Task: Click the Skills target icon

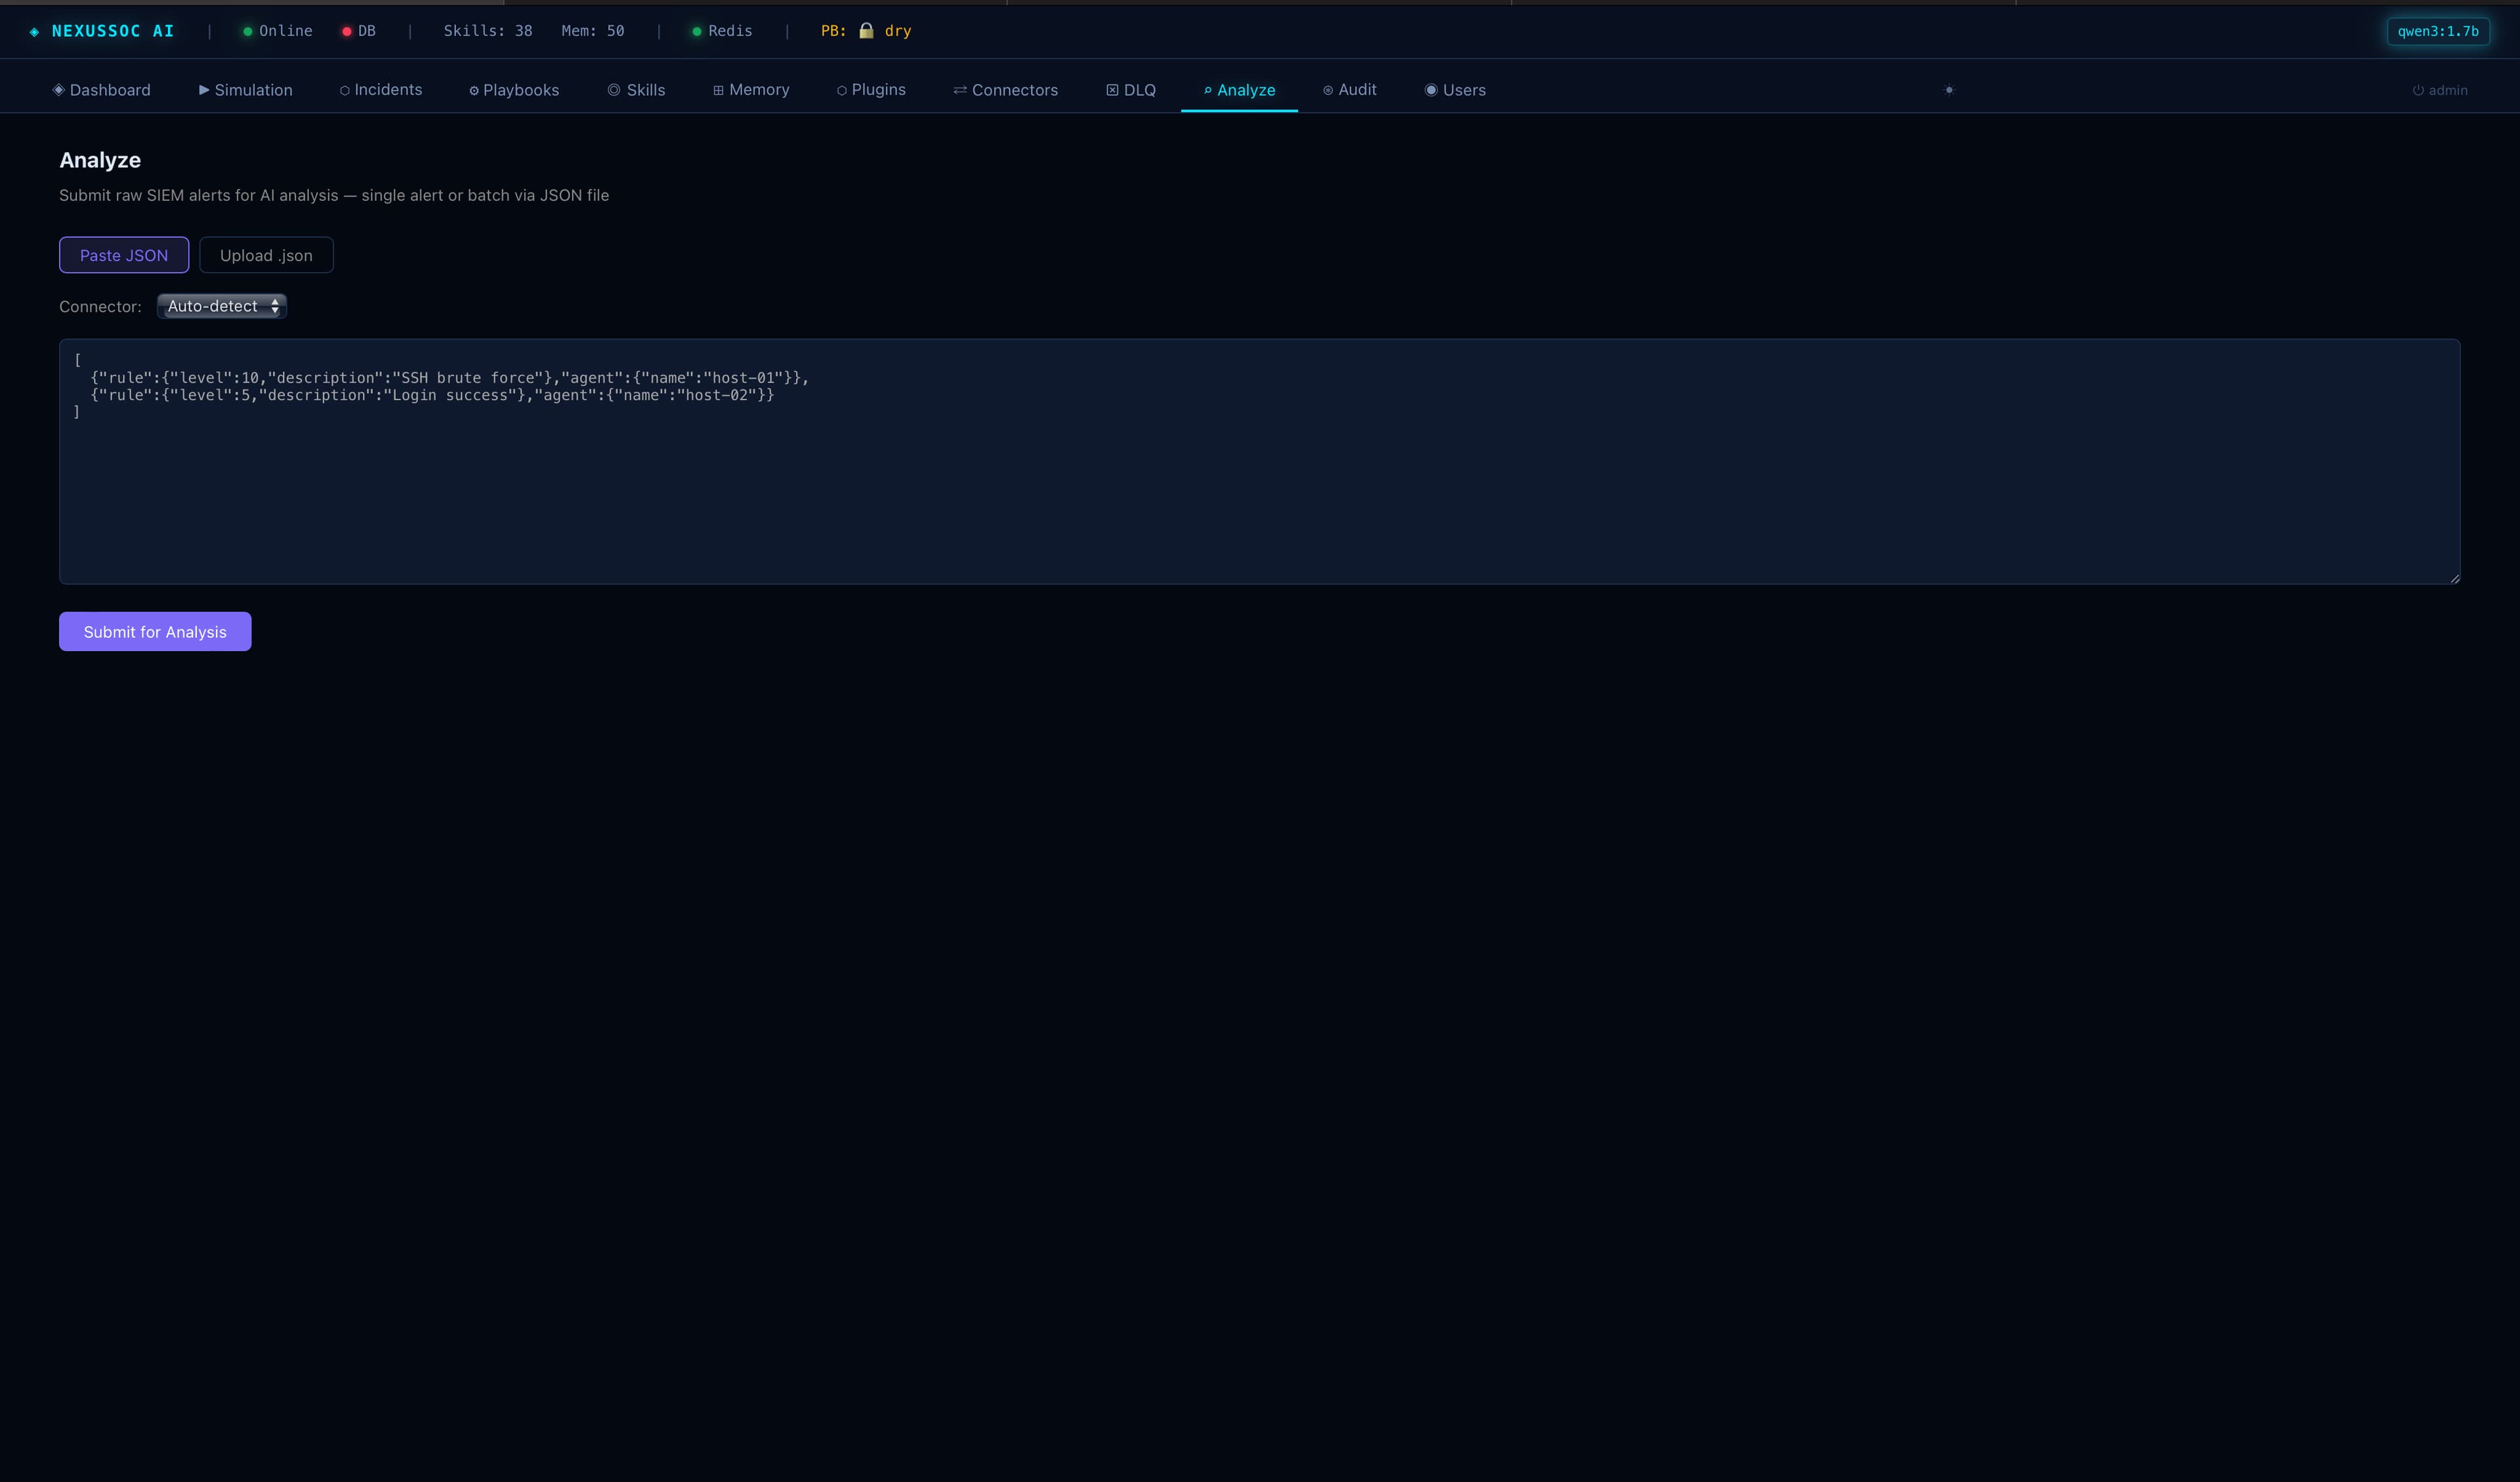Action: click(x=614, y=89)
